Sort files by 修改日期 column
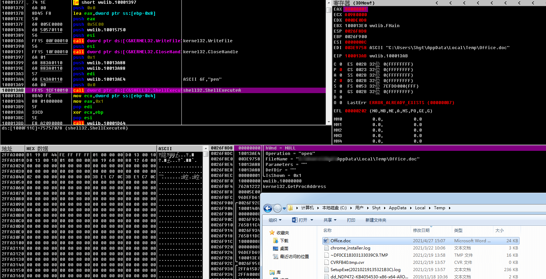The height and width of the screenshot is (279, 546). (x=431, y=230)
